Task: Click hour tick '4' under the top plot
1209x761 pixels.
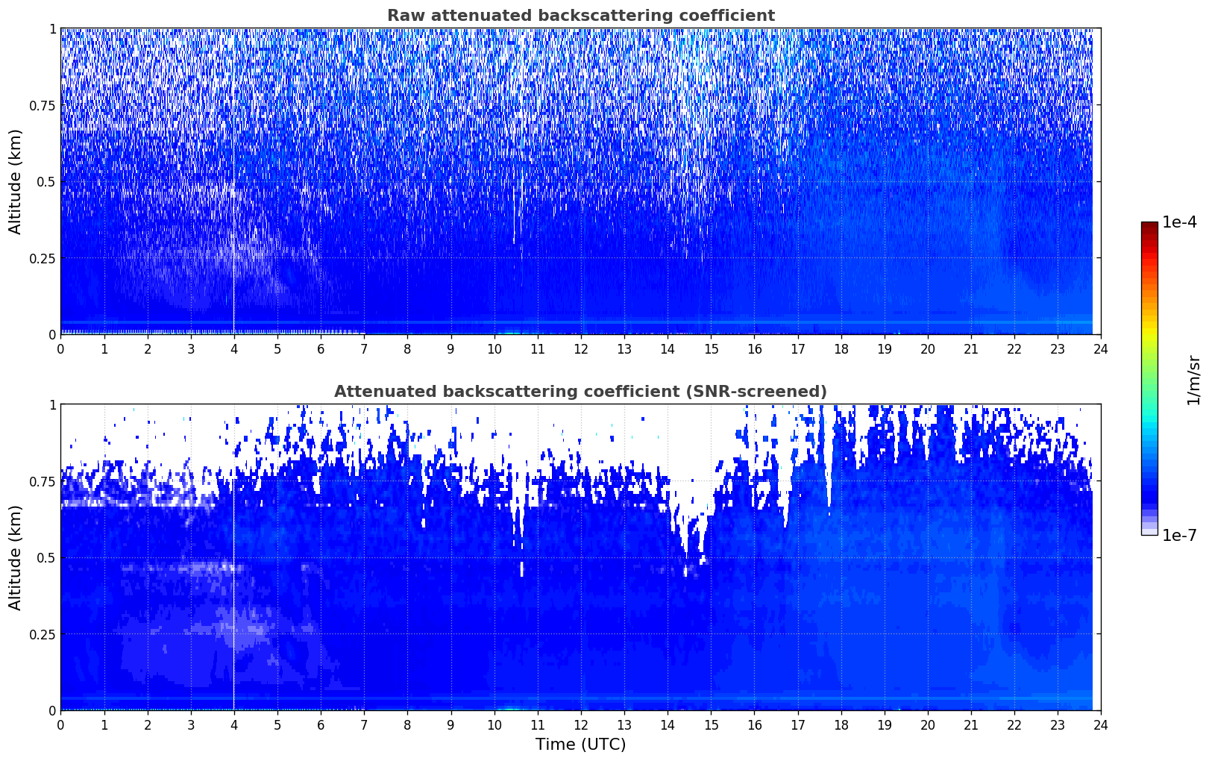Action: 234,348
